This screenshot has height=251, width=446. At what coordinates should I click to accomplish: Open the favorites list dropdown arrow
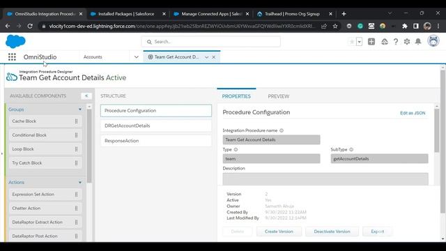[x=360, y=42]
